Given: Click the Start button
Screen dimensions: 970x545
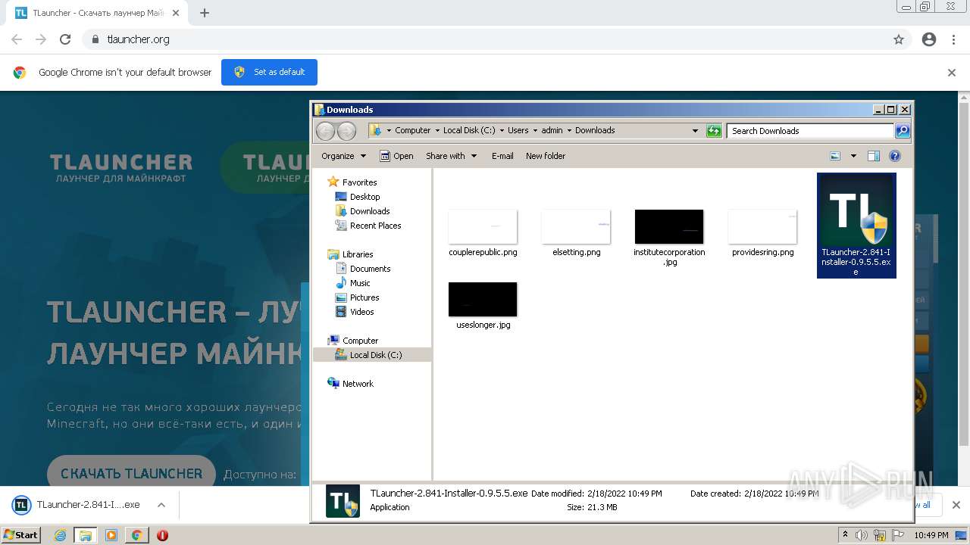Looking at the screenshot, I should pyautogui.click(x=20, y=535).
